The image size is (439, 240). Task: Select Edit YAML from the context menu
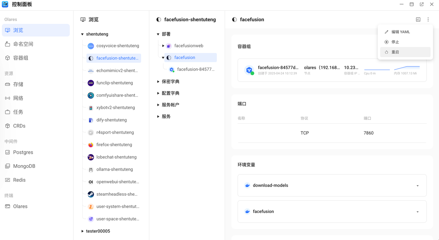tap(401, 32)
